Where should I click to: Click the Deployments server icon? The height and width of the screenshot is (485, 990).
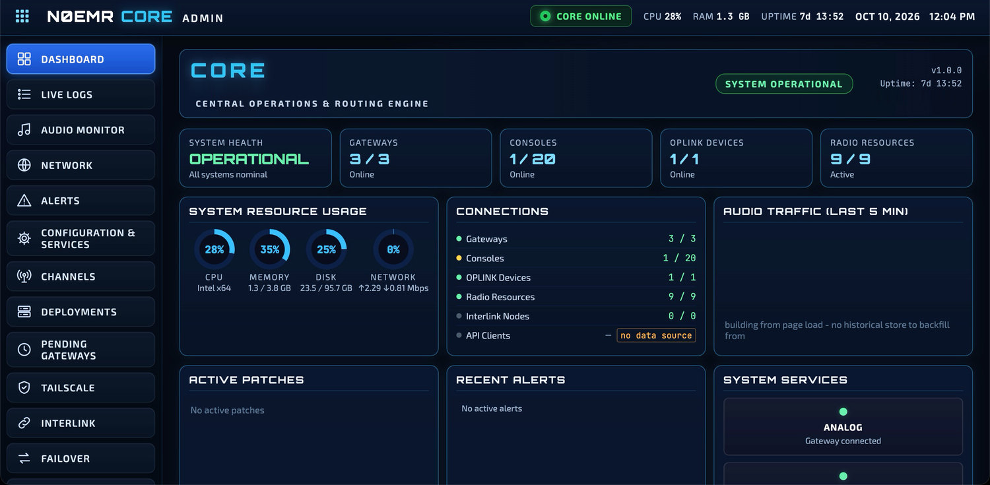[x=24, y=311]
